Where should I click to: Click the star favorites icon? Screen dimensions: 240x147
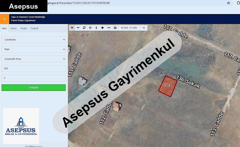click(102, 28)
